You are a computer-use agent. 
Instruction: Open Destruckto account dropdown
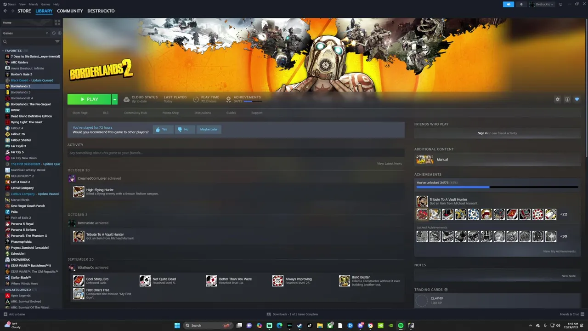pyautogui.click(x=542, y=4)
